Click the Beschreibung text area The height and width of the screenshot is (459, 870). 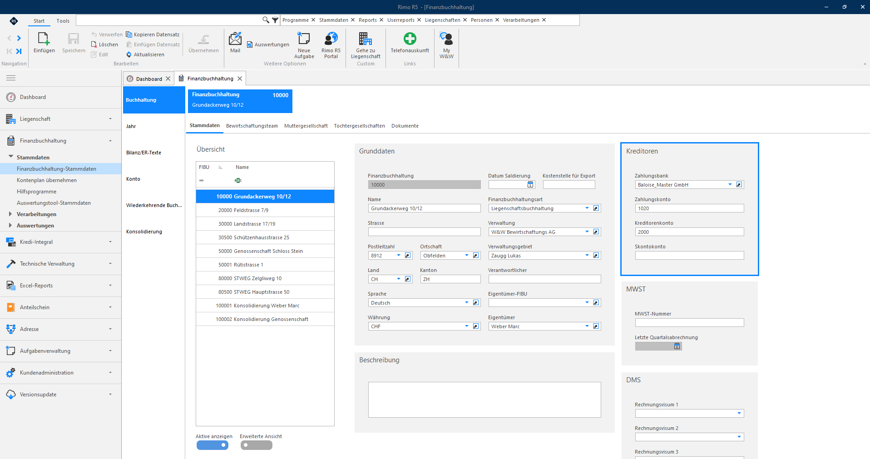pos(484,400)
